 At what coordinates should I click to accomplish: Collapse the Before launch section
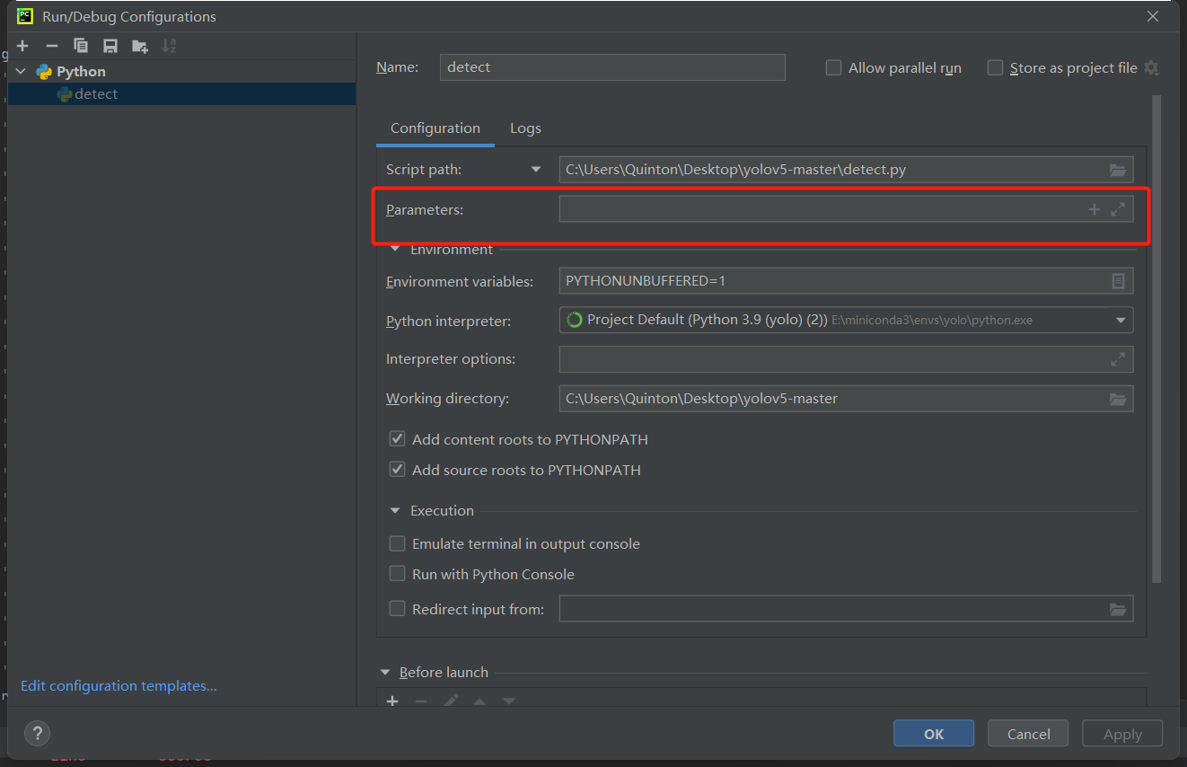click(385, 672)
